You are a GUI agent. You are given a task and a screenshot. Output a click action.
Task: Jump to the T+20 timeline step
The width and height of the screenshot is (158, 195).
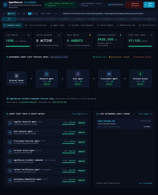(x=65, y=19)
